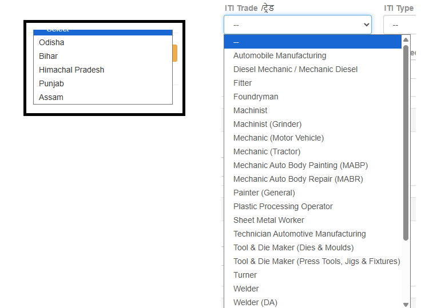
Task: Select Welder (DA) trade option
Action: pyautogui.click(x=255, y=302)
